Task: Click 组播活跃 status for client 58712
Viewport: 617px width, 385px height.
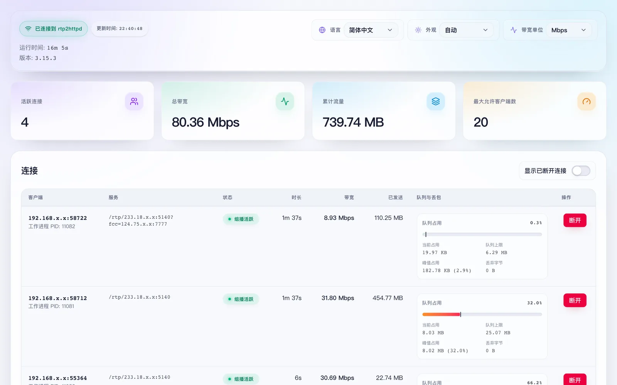Action: click(241, 299)
